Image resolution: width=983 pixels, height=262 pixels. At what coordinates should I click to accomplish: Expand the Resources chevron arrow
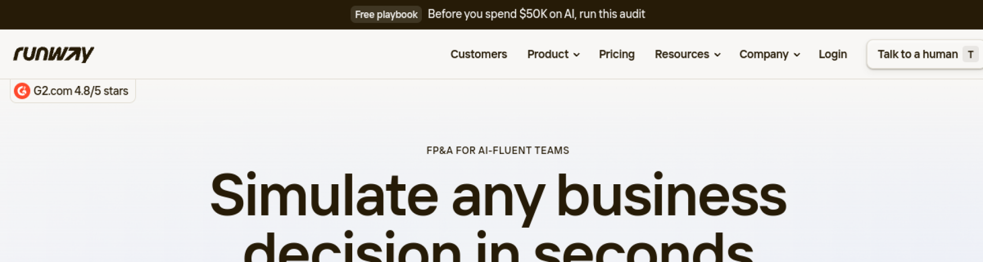(717, 55)
